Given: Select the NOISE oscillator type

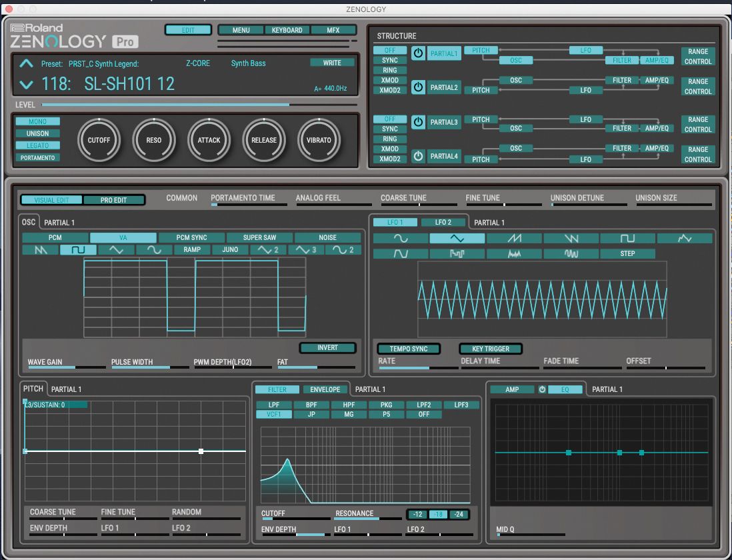Looking at the screenshot, I should [327, 237].
